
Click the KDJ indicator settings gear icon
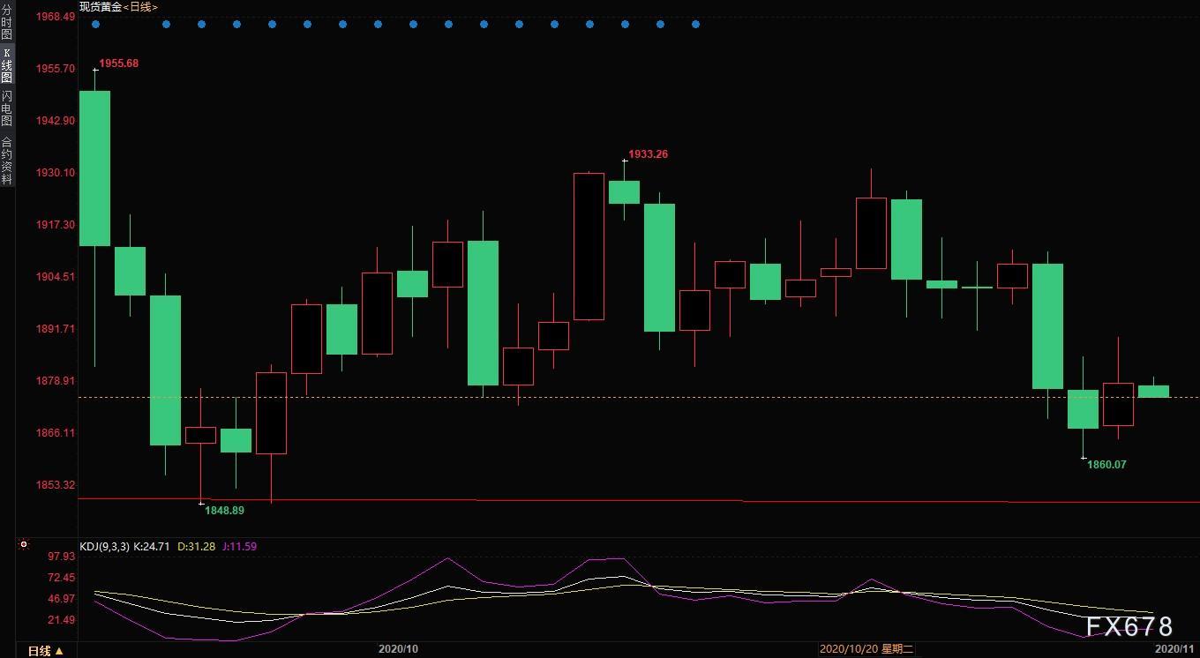tap(24, 546)
